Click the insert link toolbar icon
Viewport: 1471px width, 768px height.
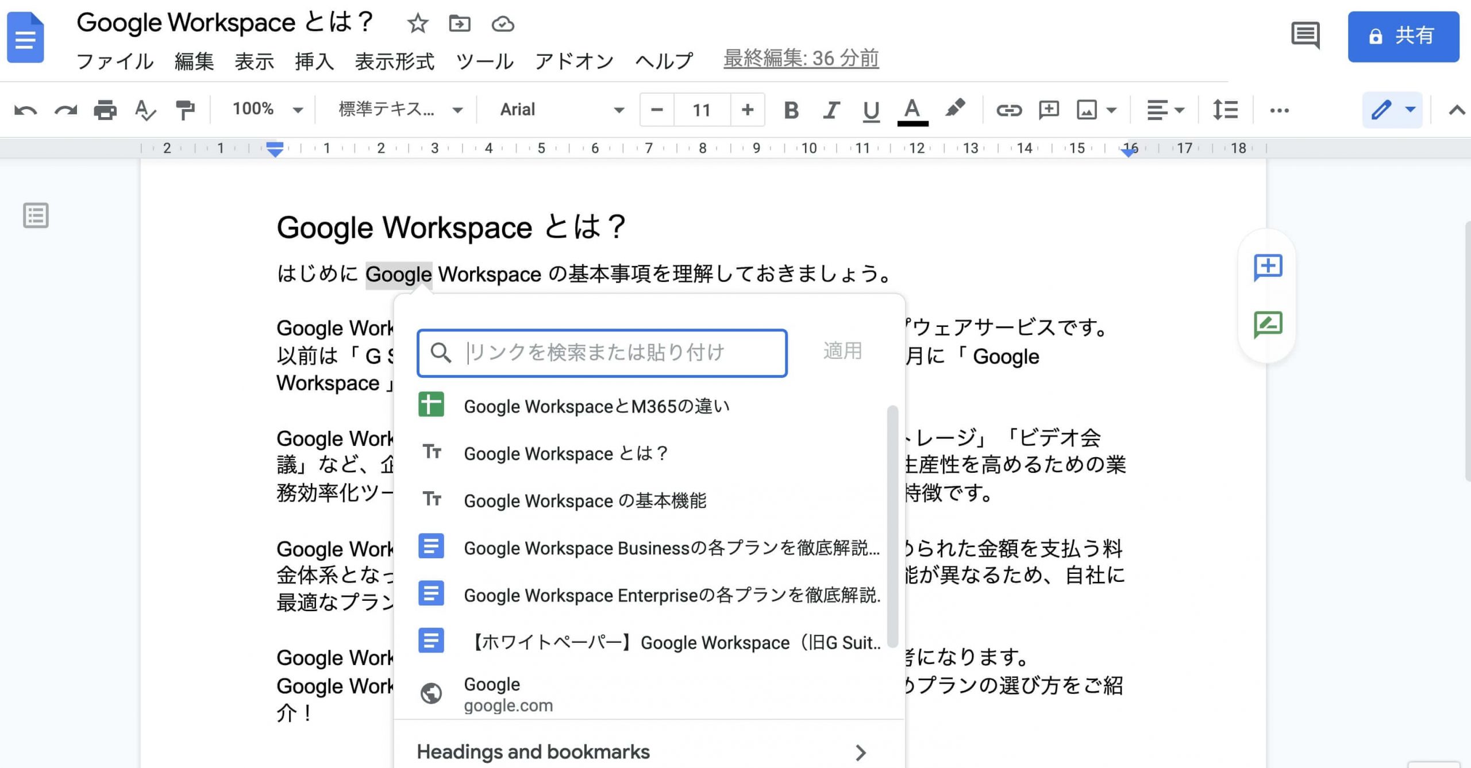pyautogui.click(x=1008, y=110)
